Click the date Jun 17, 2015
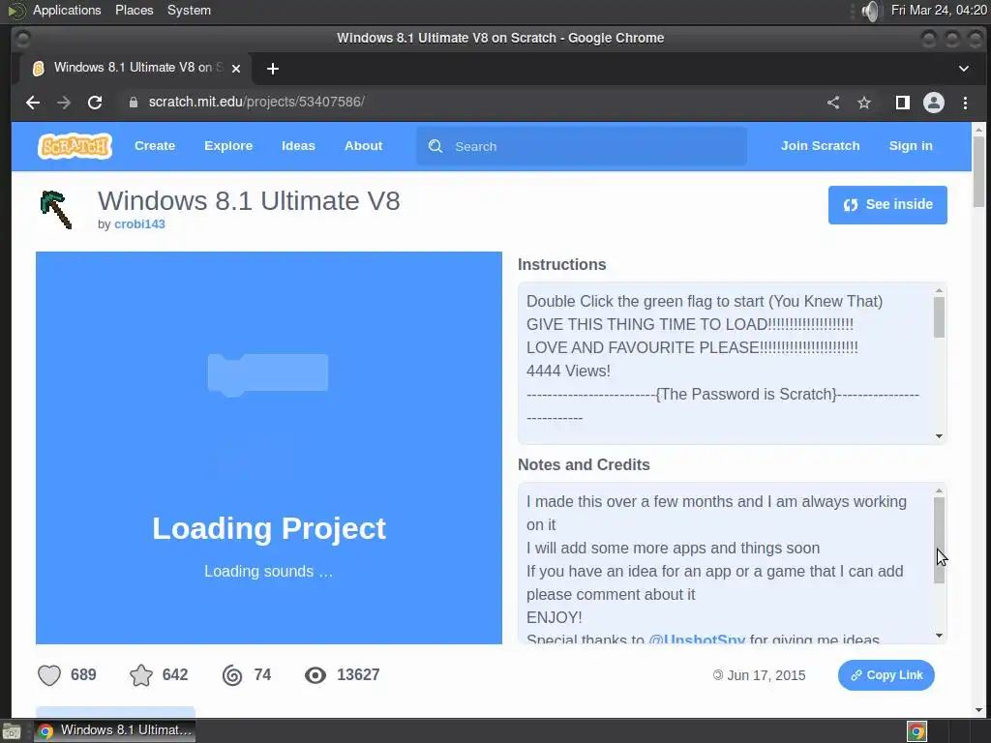The height and width of the screenshot is (743, 991). click(x=766, y=675)
